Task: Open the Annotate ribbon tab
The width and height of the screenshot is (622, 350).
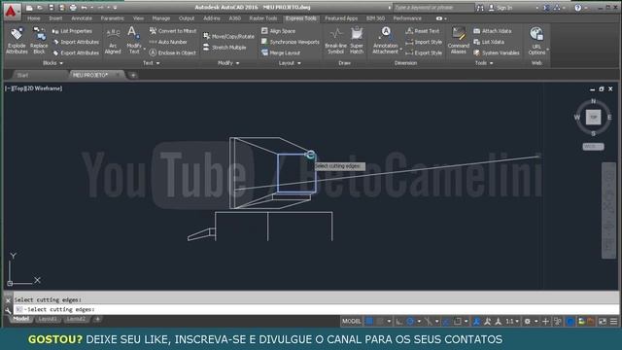Action: coord(82,18)
